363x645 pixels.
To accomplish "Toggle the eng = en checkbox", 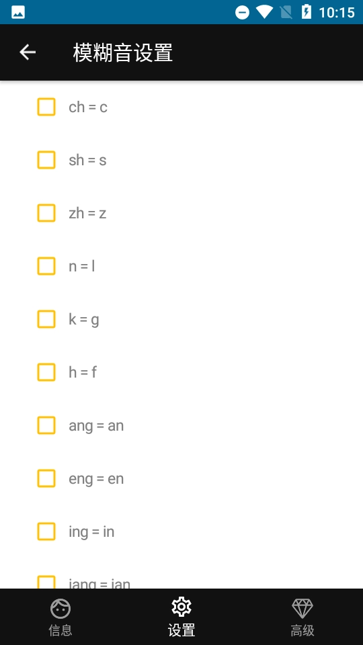I will [x=46, y=478].
